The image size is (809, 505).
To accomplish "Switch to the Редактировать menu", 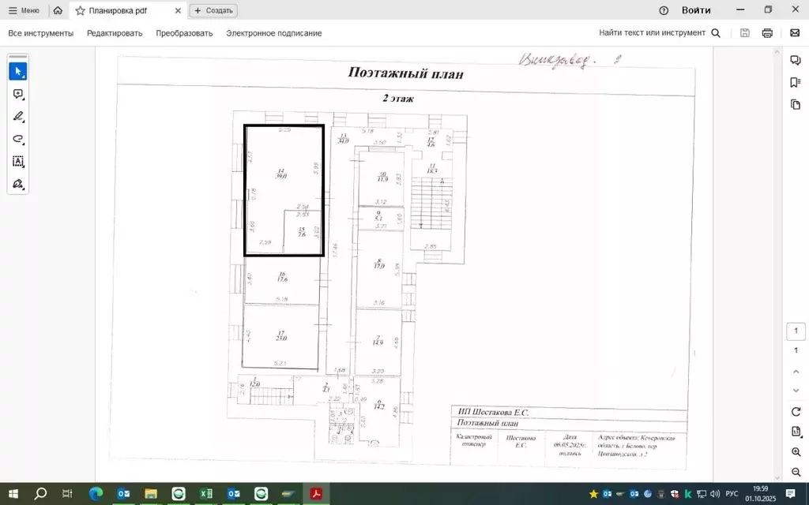I will (x=115, y=33).
